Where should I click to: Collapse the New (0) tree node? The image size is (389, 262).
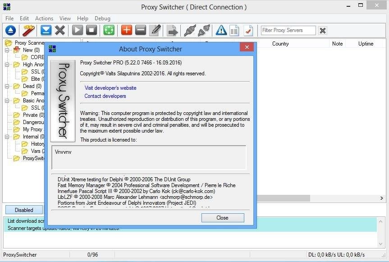[7, 50]
